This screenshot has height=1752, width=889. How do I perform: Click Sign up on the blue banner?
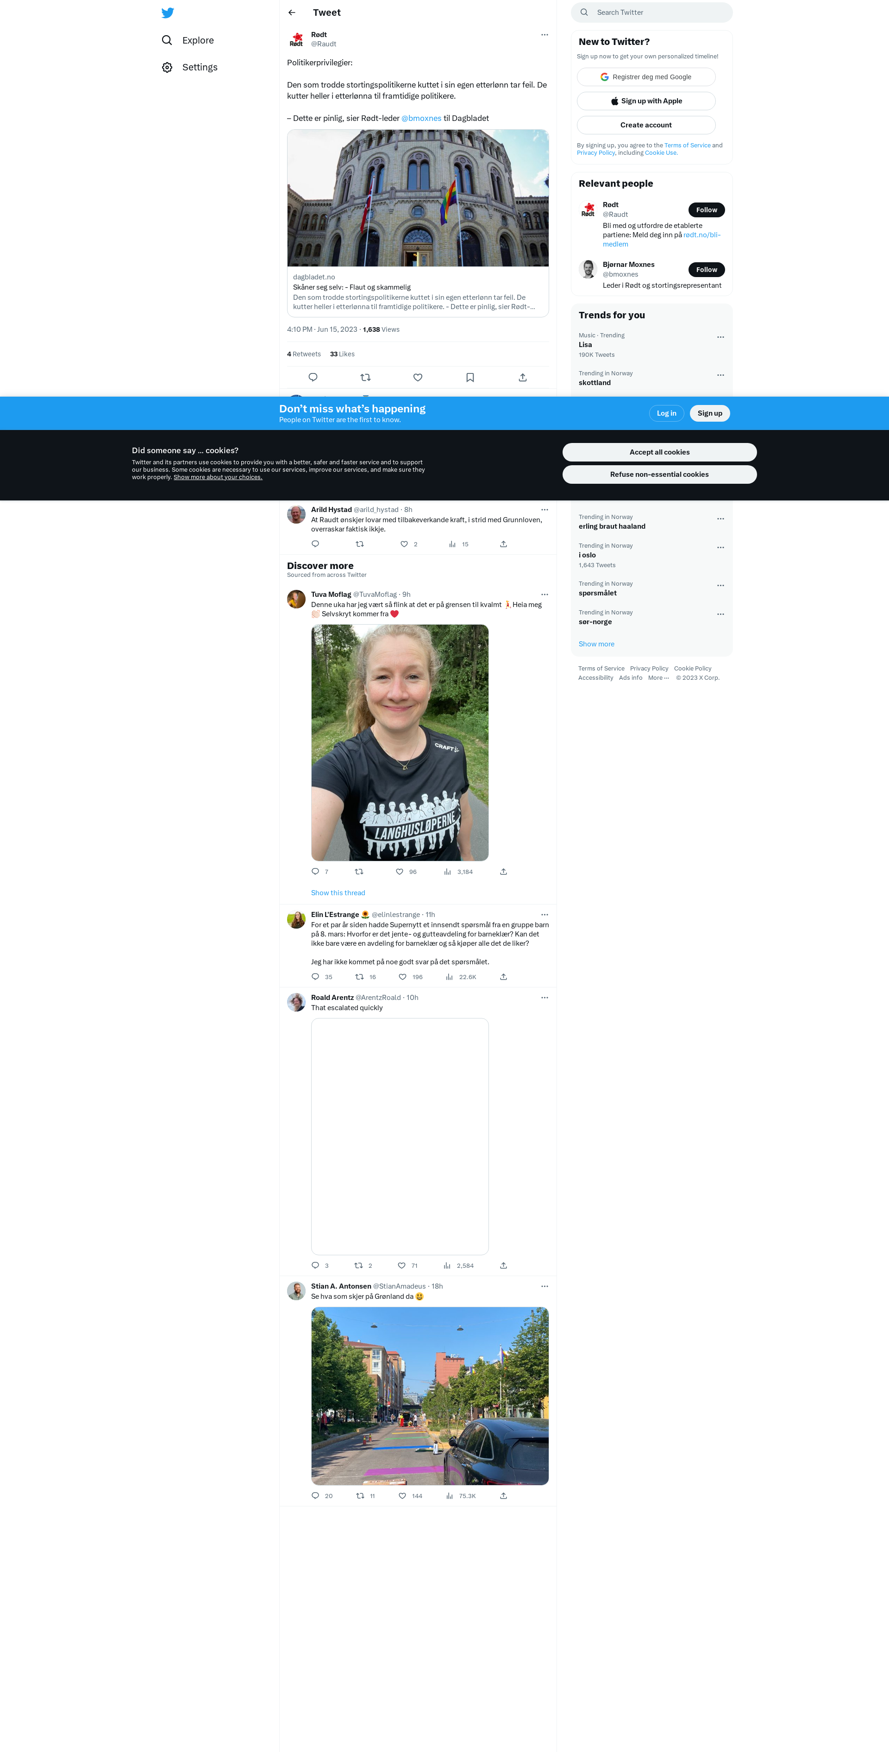[x=709, y=413]
